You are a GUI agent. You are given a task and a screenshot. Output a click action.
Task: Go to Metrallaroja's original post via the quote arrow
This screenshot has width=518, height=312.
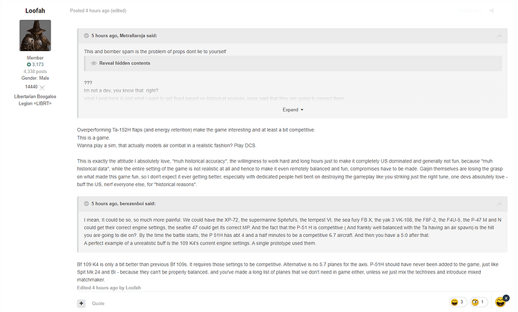[x=499, y=36]
